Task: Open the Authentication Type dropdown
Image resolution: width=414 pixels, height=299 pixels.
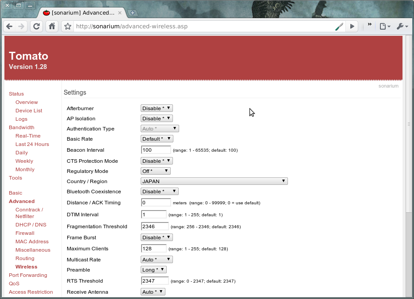Action: click(160, 129)
